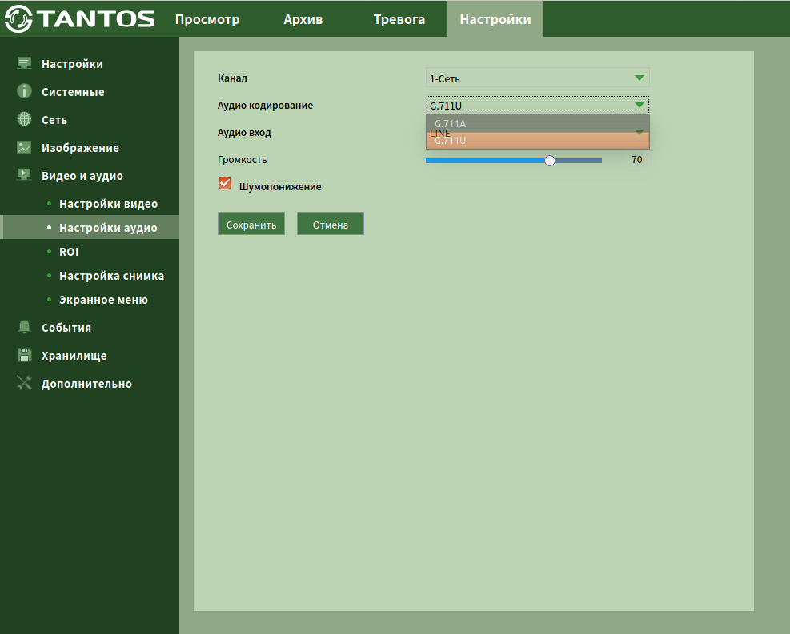Click the Изображение picture icon
Image resolution: width=790 pixels, height=634 pixels.
(x=24, y=147)
